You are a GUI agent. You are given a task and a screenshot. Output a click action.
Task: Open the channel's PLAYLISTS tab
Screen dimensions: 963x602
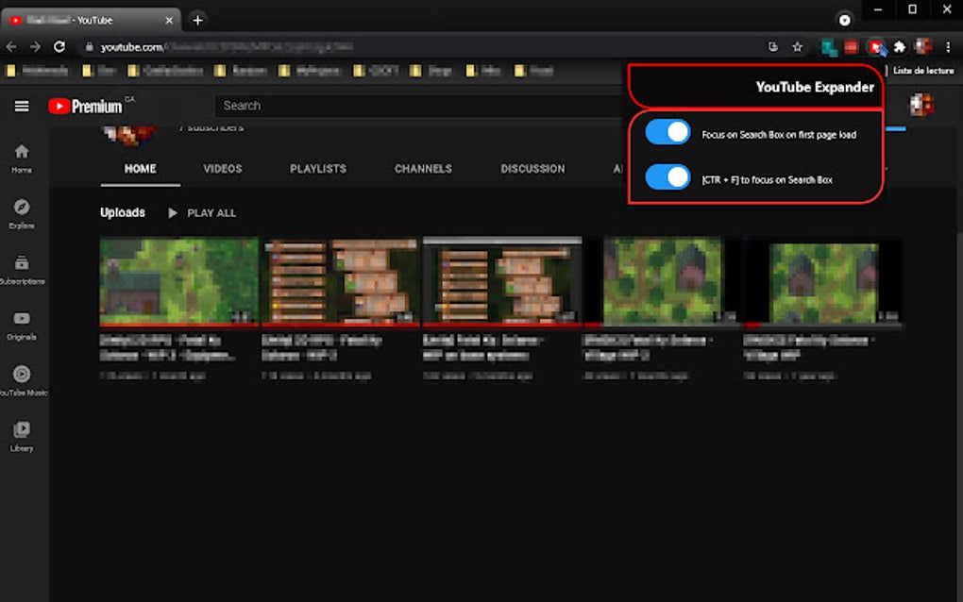[x=317, y=168]
